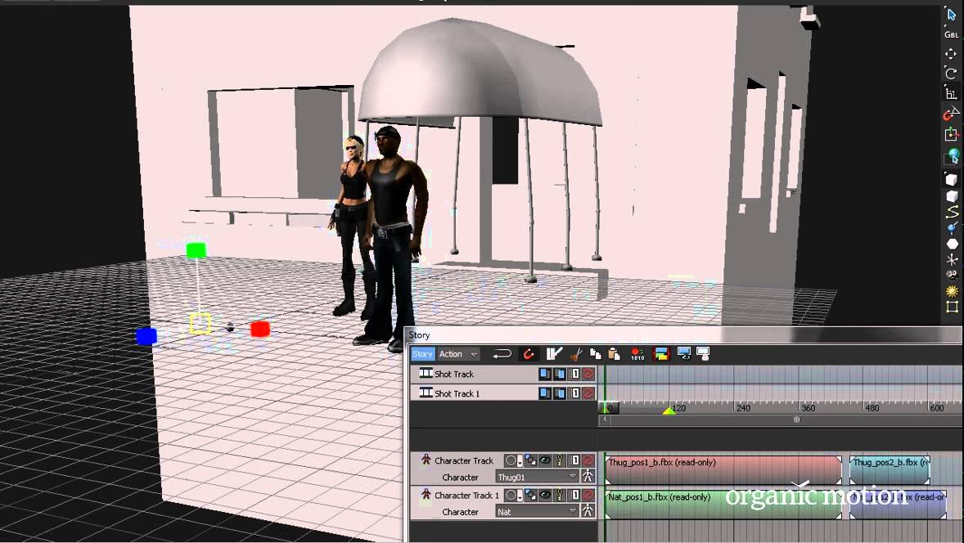Toggle first blue clip icon on Shot Track 1
This screenshot has height=543, width=964.
click(545, 393)
